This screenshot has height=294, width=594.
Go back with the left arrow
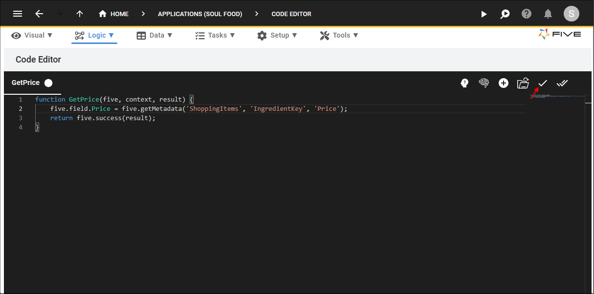pyautogui.click(x=39, y=14)
